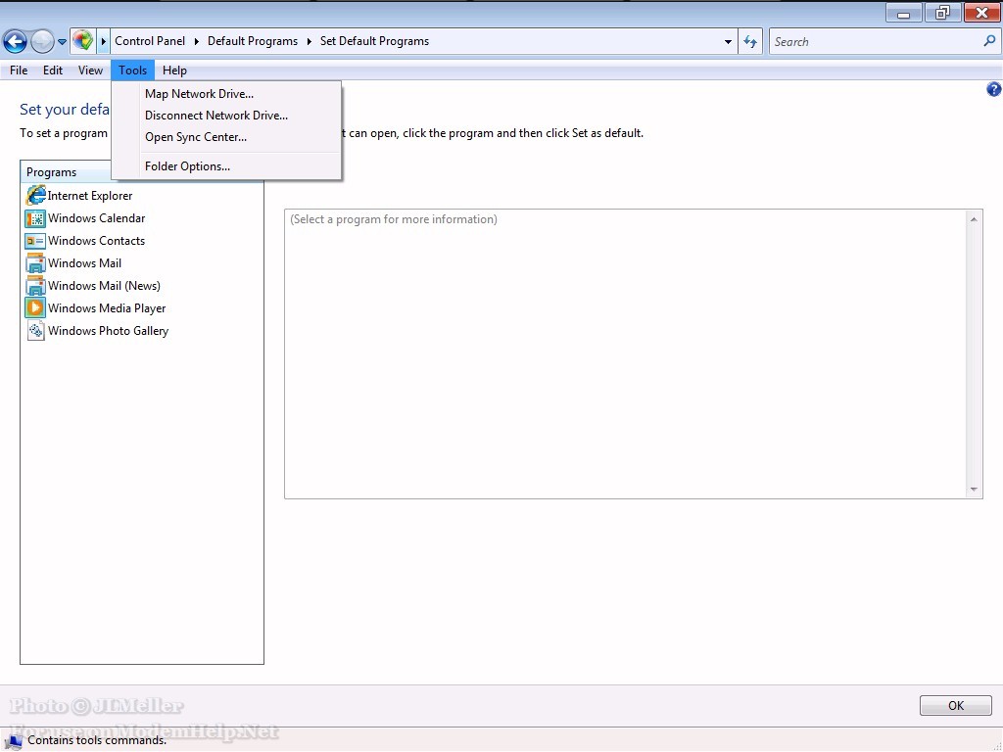Image resolution: width=1003 pixels, height=752 pixels.
Task: Restore down the window
Action: tap(942, 13)
